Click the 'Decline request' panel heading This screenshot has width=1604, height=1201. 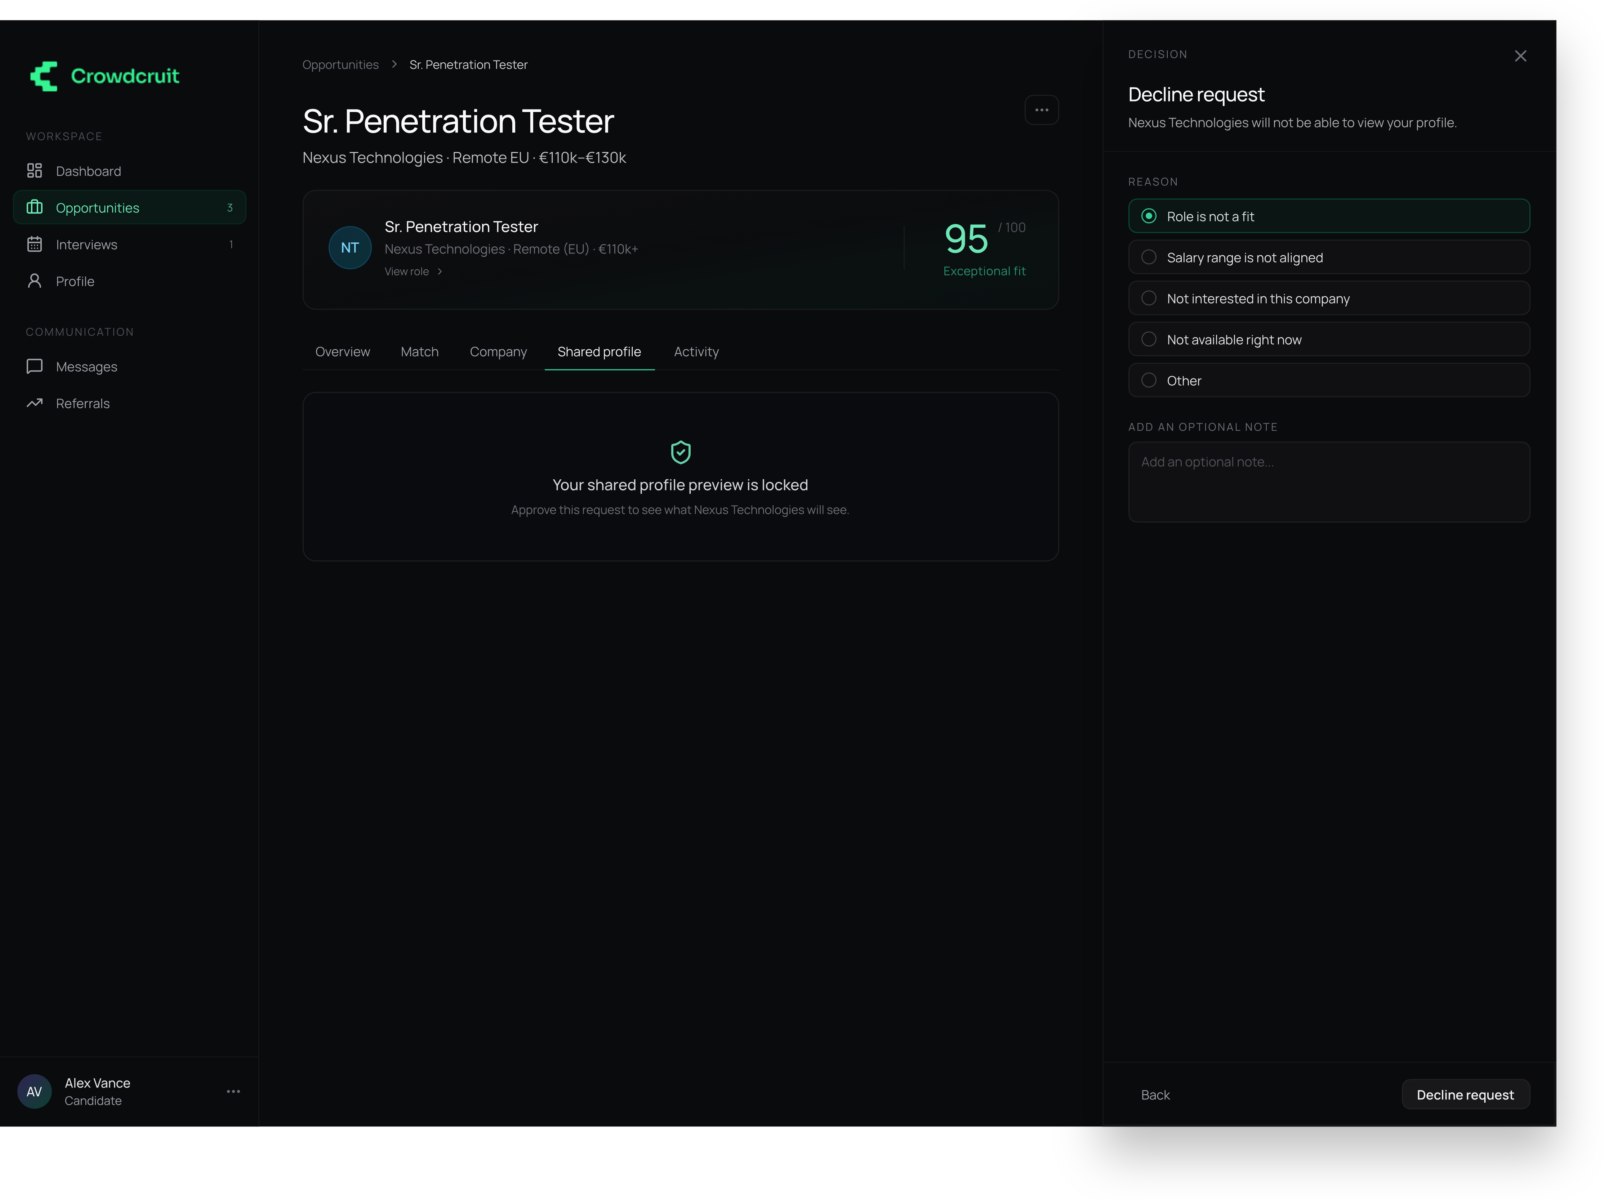tap(1196, 94)
